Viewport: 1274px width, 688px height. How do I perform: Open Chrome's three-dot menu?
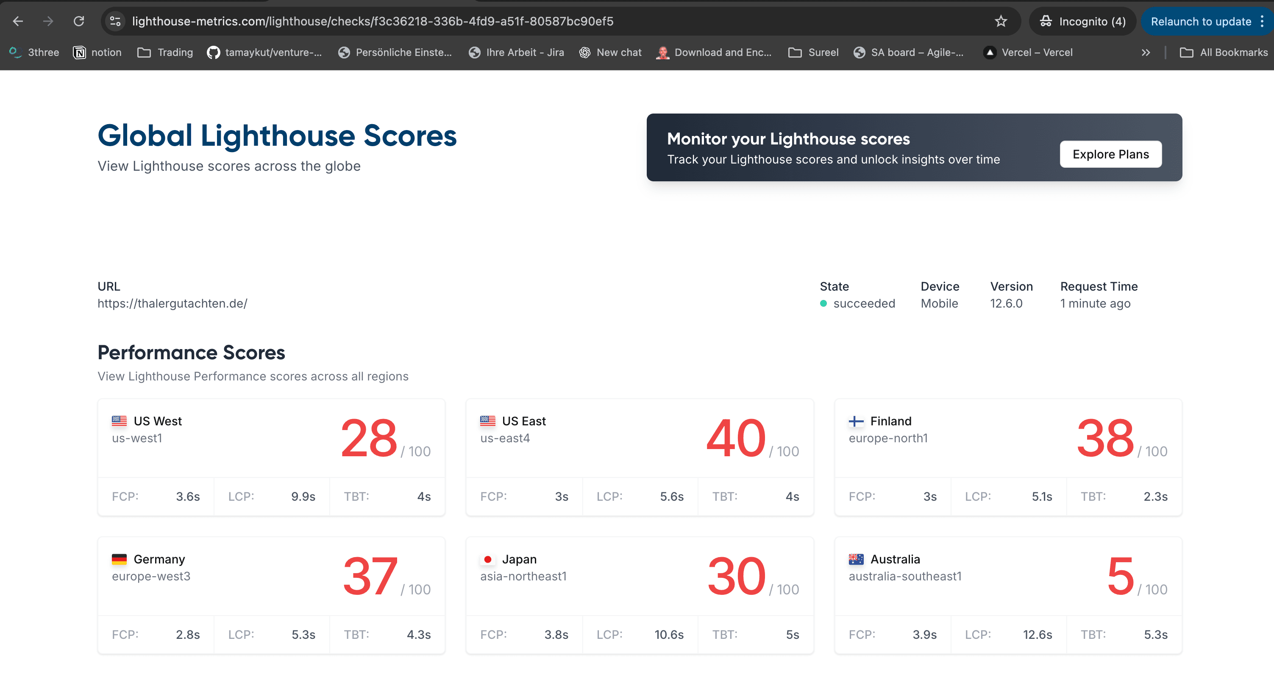click(1262, 21)
